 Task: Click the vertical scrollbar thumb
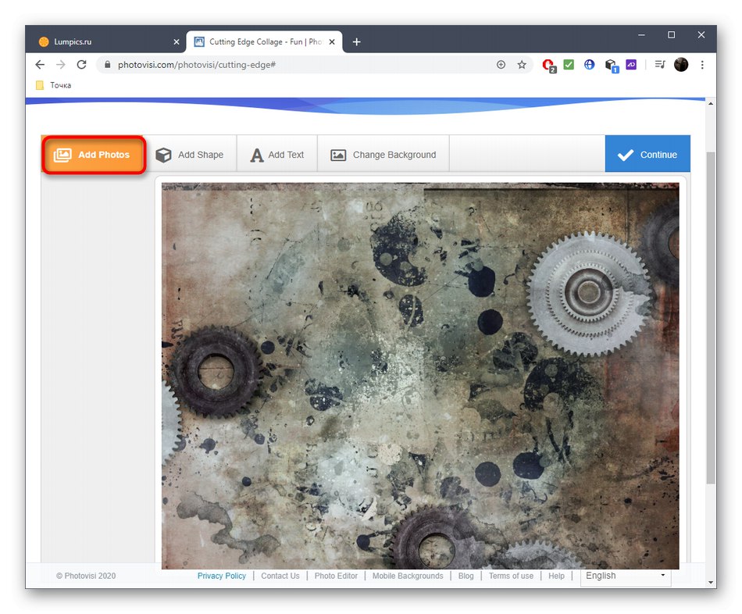coord(711,317)
